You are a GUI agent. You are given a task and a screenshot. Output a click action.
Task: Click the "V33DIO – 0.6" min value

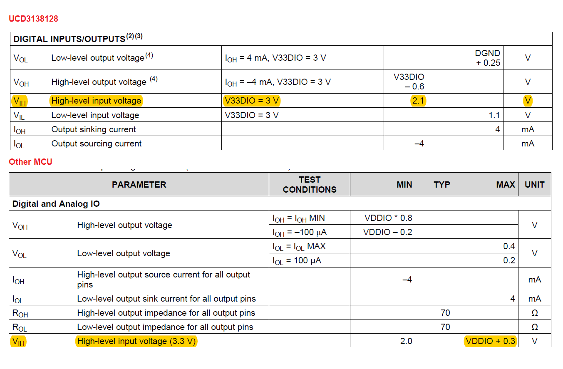coord(409,82)
